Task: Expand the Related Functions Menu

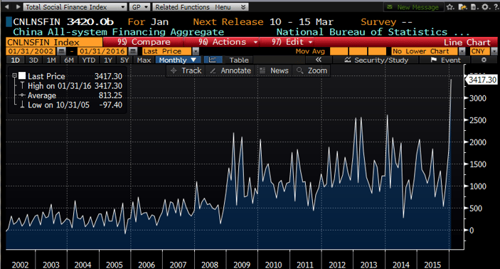Action: (x=201, y=7)
